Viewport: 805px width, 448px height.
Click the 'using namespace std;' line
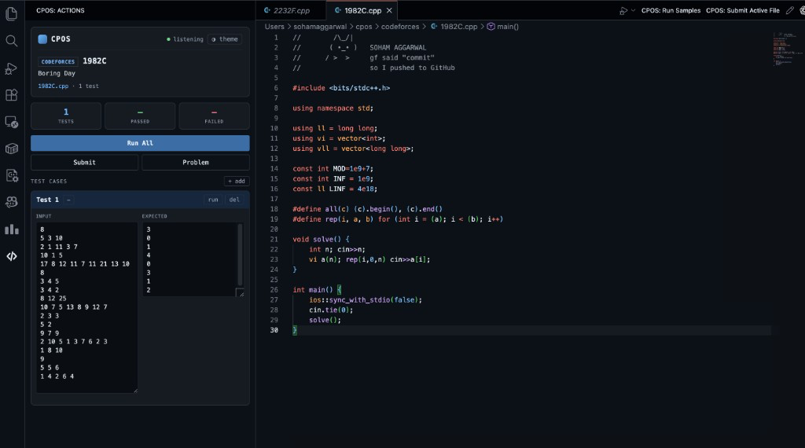(333, 108)
